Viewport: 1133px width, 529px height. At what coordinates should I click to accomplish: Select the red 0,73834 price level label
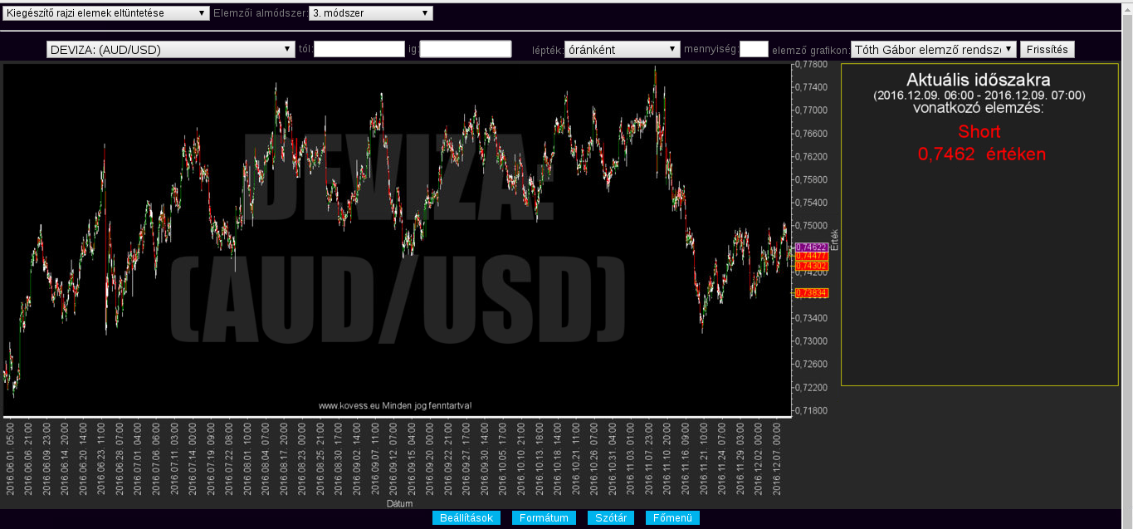pyautogui.click(x=811, y=293)
